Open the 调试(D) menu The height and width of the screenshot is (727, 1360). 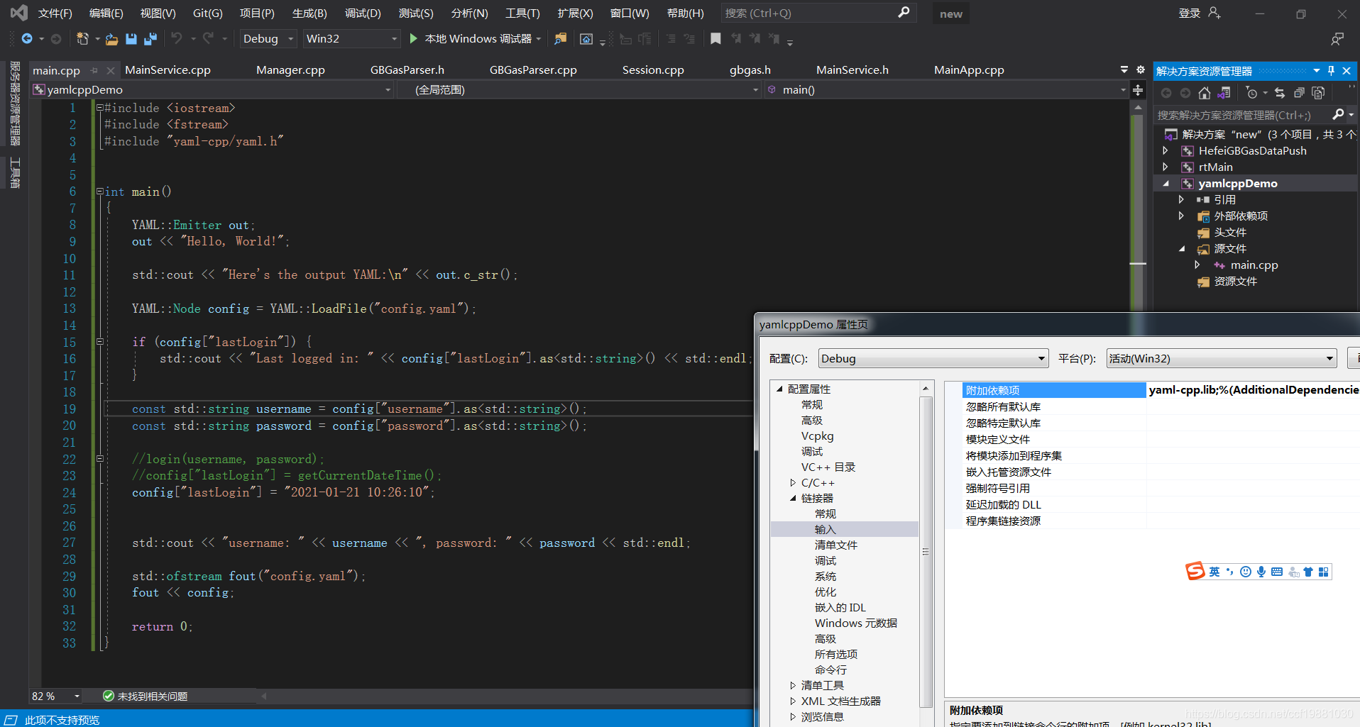[x=363, y=13]
